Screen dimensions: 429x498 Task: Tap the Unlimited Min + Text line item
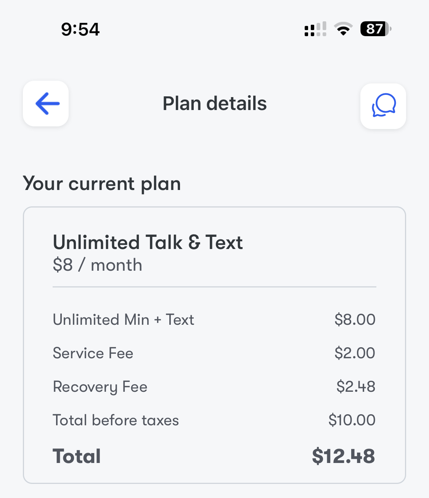[x=124, y=320]
